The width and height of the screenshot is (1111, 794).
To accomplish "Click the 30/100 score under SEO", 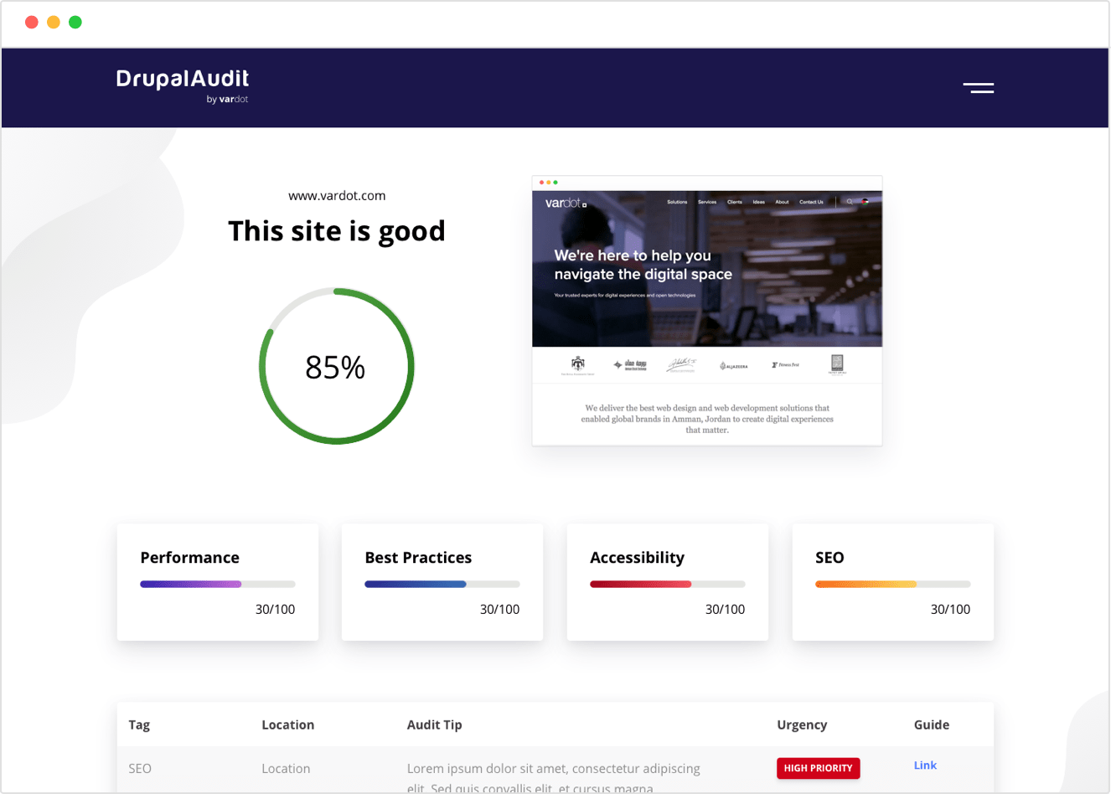I will pyautogui.click(x=950, y=610).
